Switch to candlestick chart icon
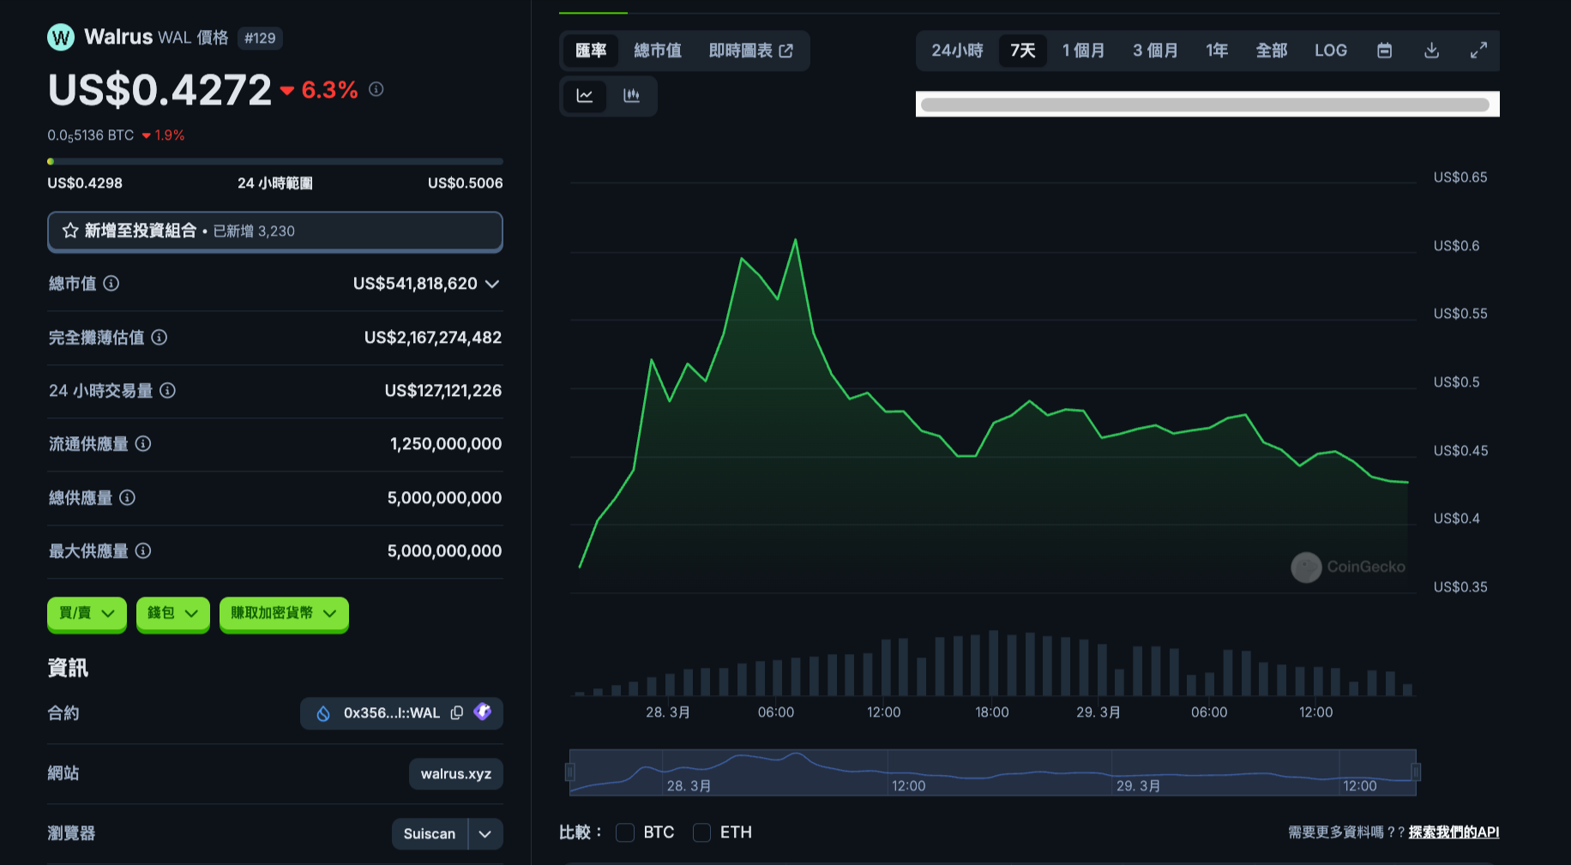 (632, 96)
